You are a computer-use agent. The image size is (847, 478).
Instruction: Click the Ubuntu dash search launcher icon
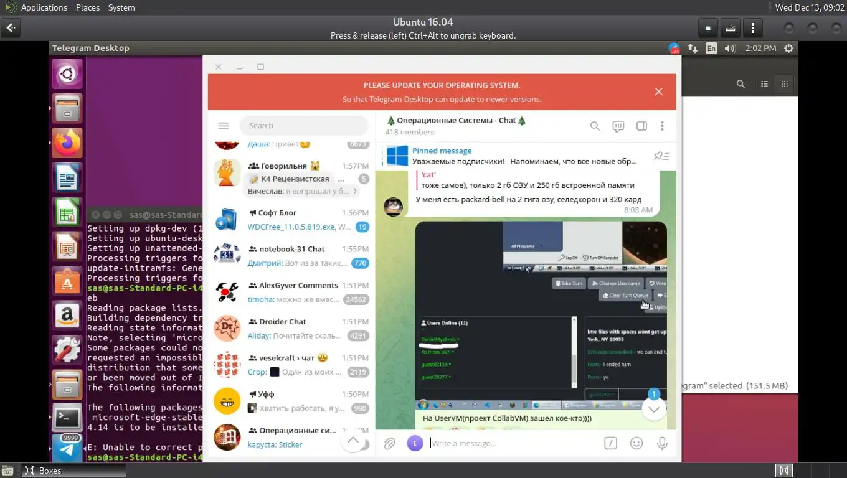tap(67, 75)
